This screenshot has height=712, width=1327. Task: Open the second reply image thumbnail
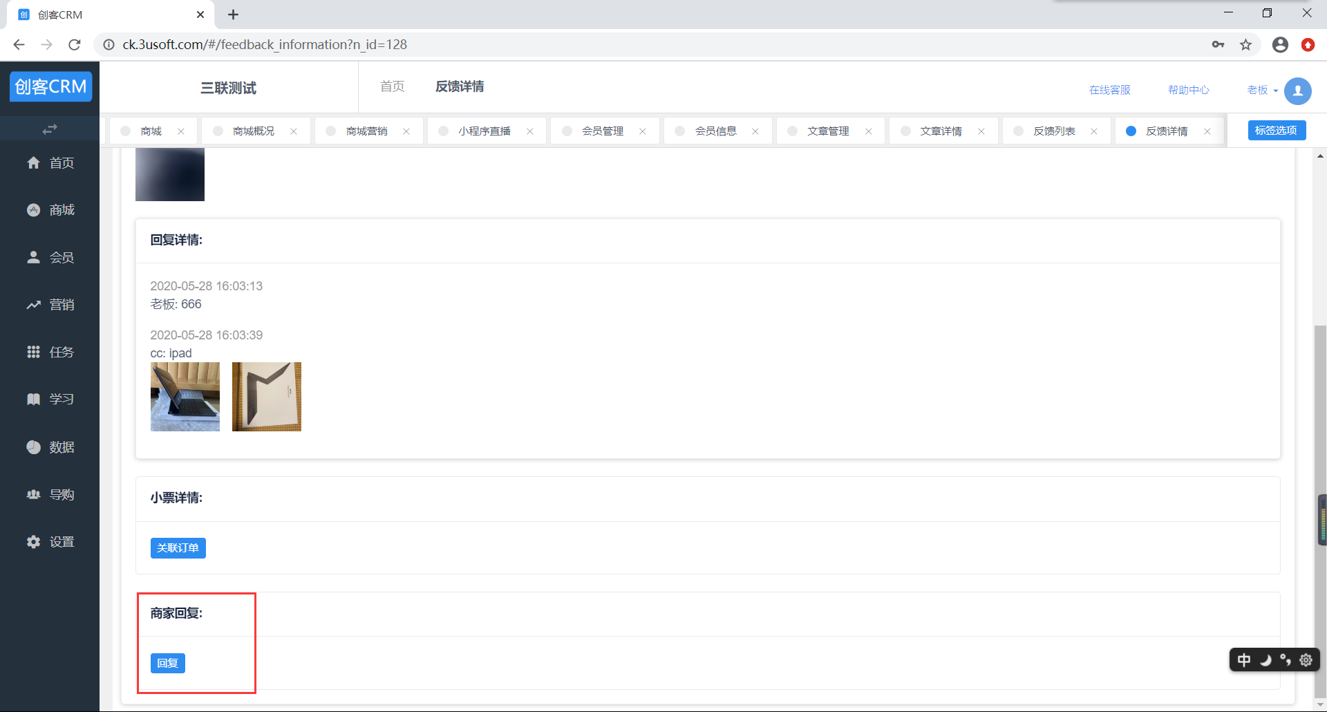267,397
